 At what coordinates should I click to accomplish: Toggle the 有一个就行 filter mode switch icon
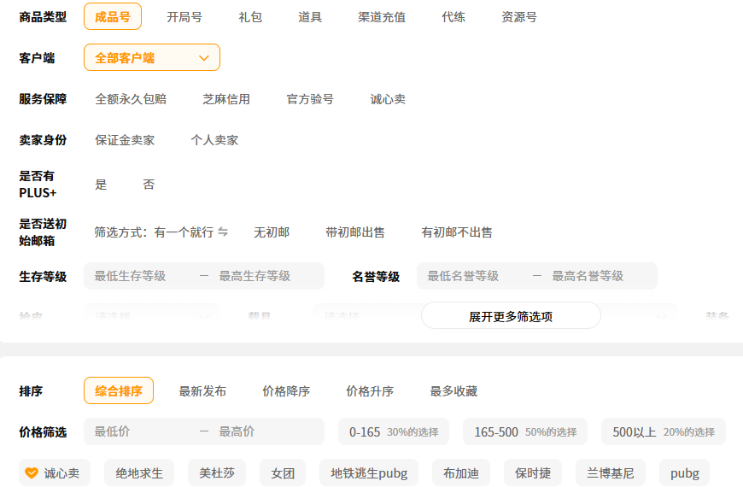pos(223,232)
